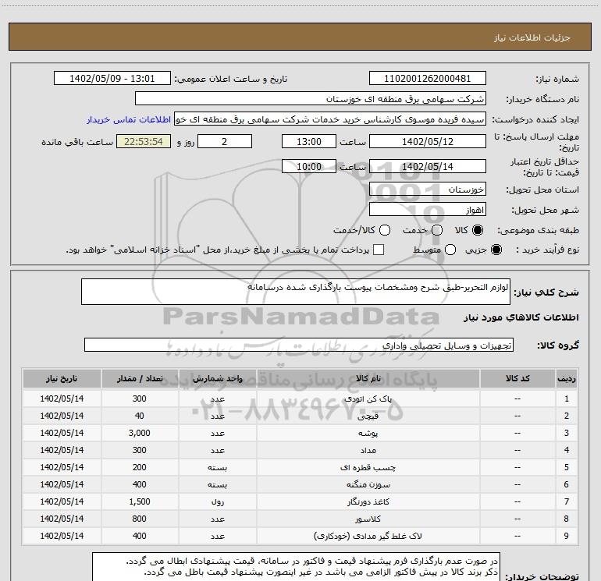Click the delivery city field اهواز

(x=427, y=210)
